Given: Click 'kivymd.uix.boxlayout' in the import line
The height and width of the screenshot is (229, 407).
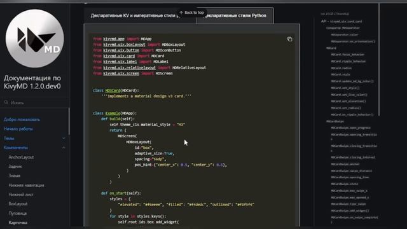Looking at the screenshot, I should (x=124, y=45).
